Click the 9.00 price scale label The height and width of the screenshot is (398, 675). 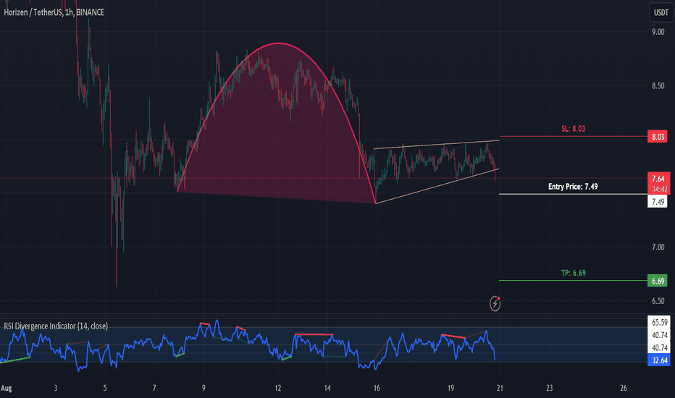pyautogui.click(x=658, y=32)
